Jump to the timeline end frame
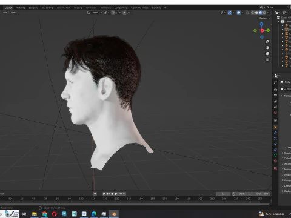Viewport: 291px width, 218px height. pos(124,194)
